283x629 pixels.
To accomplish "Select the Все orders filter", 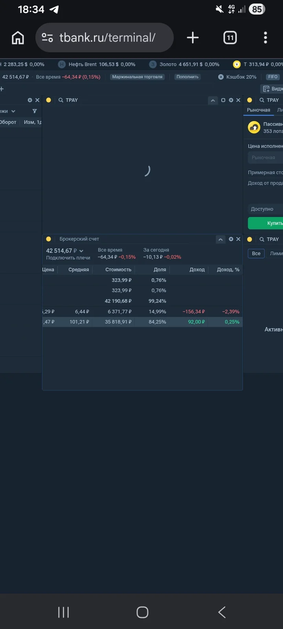I will [x=256, y=254].
